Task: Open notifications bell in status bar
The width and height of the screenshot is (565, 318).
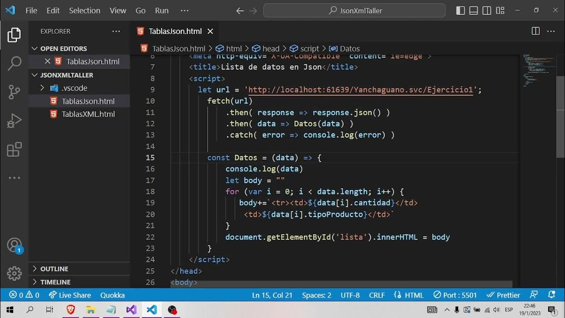Action: click(x=551, y=295)
